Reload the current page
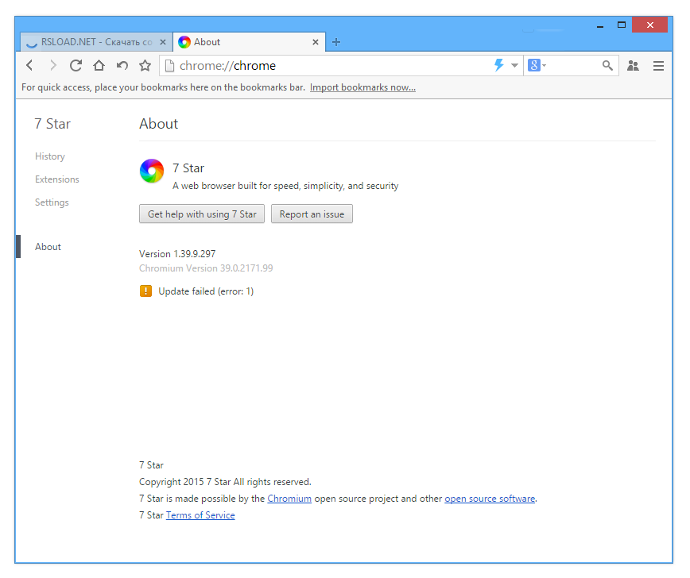 tap(76, 65)
